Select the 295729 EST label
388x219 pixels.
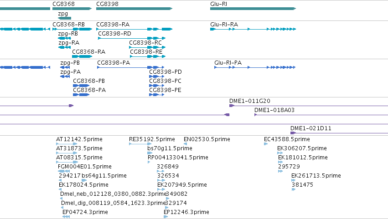point(289,167)
